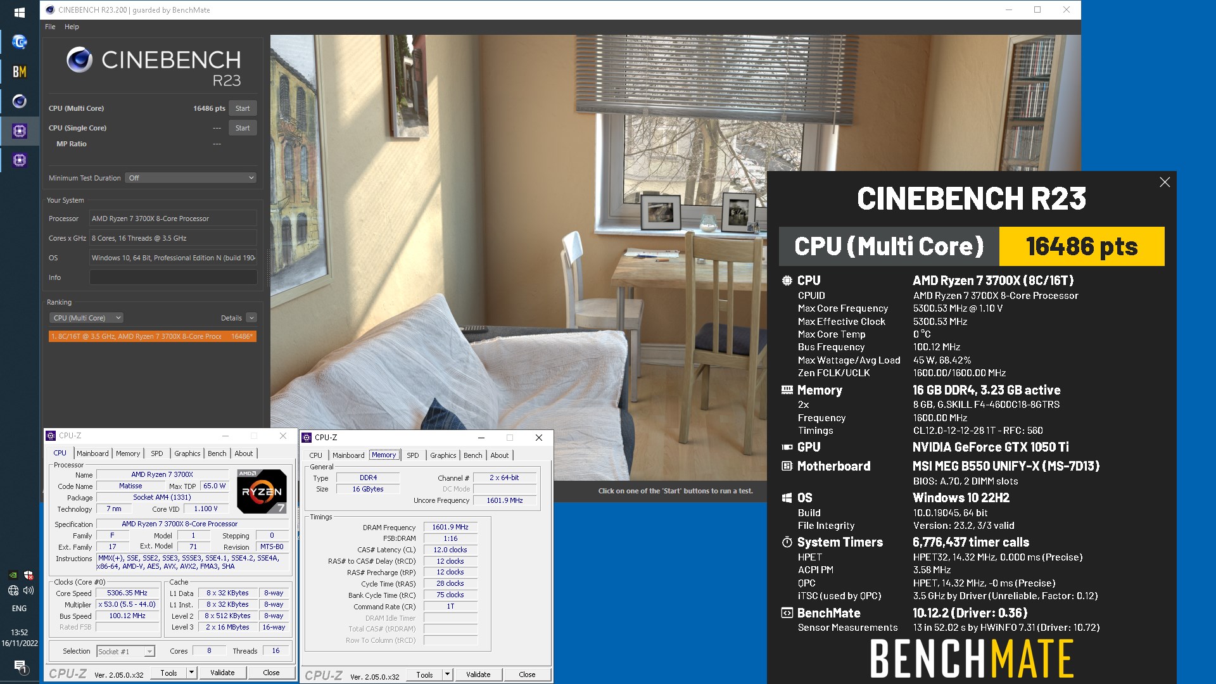Open Graphics tab in CPU-Z CPU window
The image size is (1216, 684).
click(x=187, y=453)
